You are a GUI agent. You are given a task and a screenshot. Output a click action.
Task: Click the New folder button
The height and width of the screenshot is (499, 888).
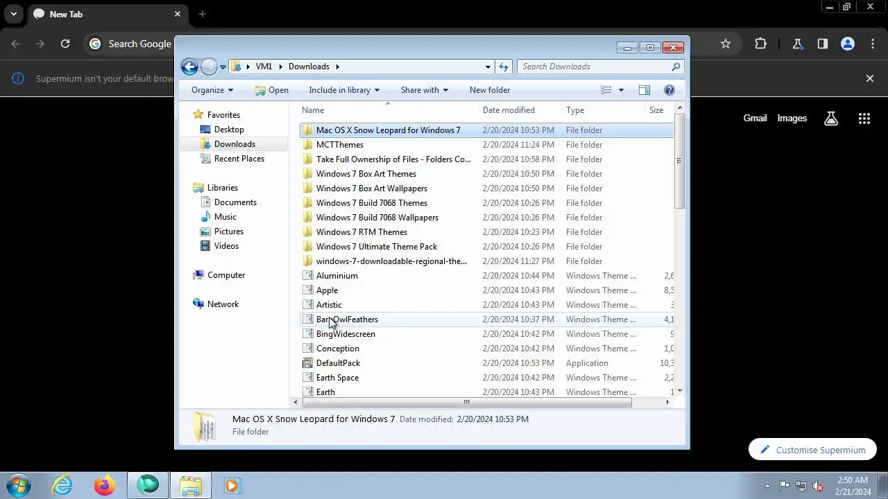click(490, 90)
